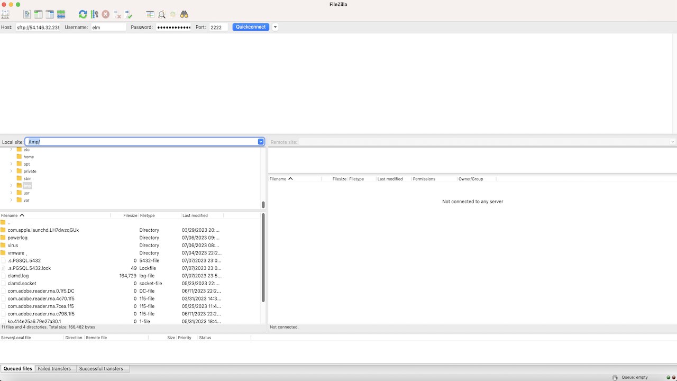The image size is (677, 381).
Task: Click the Quickconnect button
Action: coord(251,27)
